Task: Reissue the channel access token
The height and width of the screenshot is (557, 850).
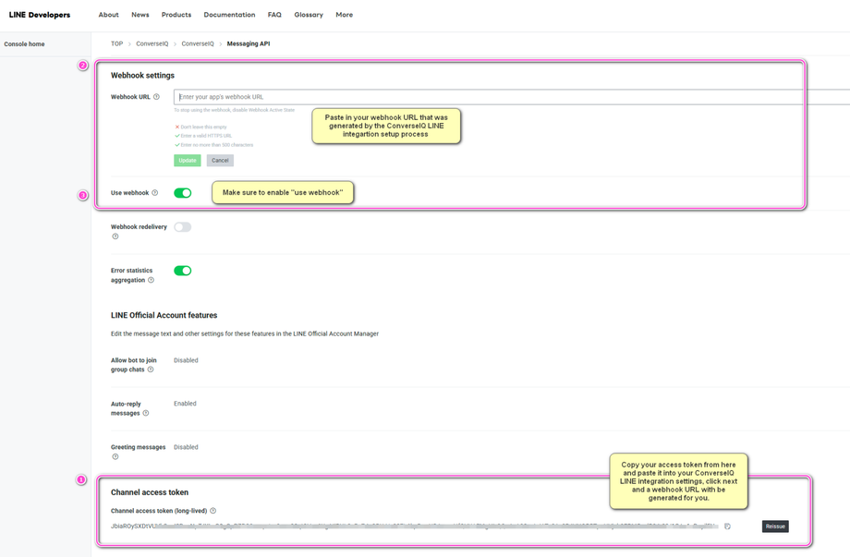Action: tap(775, 527)
